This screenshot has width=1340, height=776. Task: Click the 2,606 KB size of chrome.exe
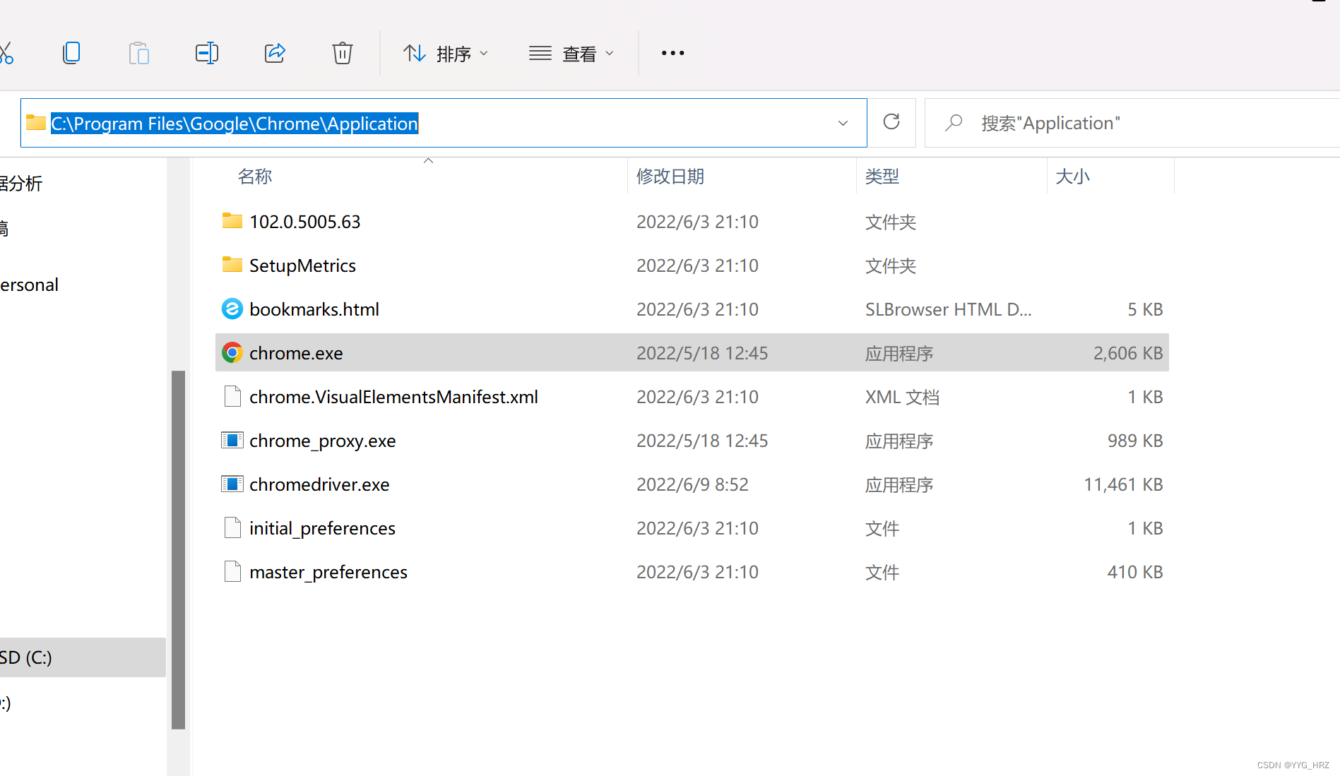[1128, 353]
